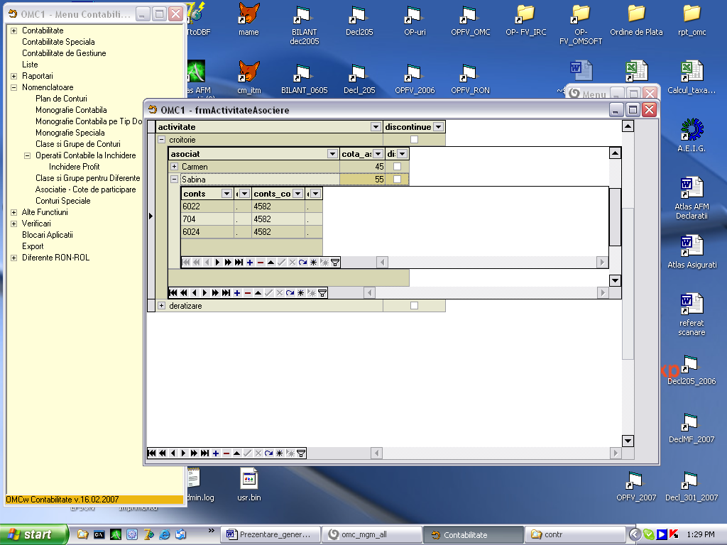Screen dimensions: 727x545
Task: Select Conturi Speciale in menu tree
Action: [63, 201]
